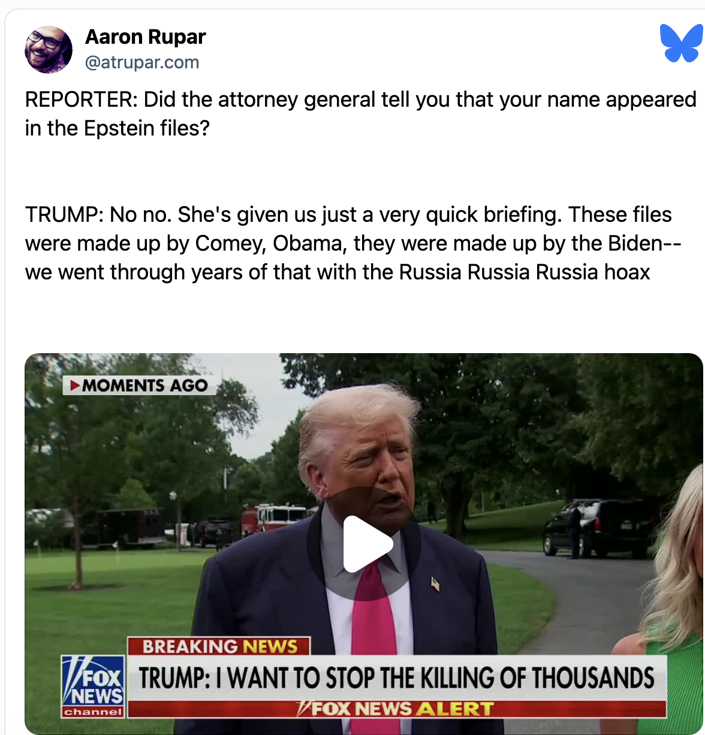Open the @atrupar.com handle link
Viewport: 705px width, 735px height.
coord(142,62)
